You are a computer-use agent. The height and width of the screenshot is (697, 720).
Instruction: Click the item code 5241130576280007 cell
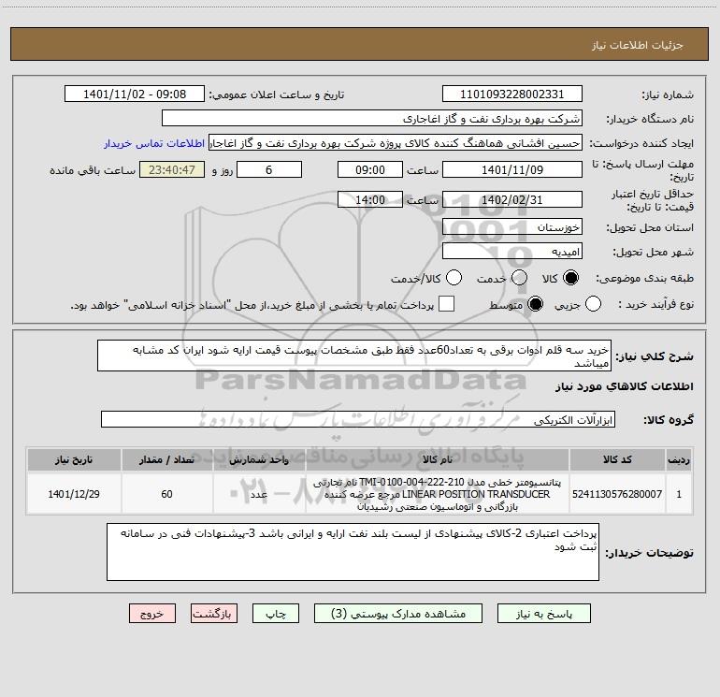pos(617,494)
